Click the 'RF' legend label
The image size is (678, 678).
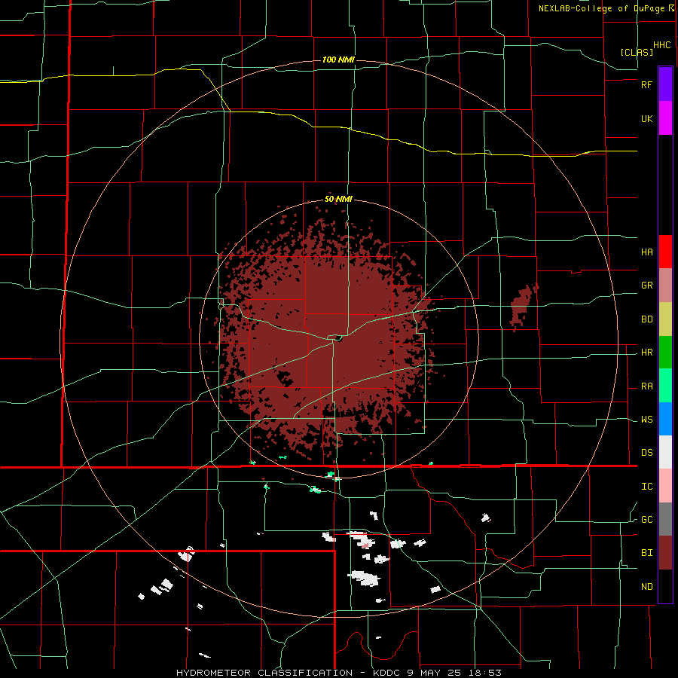coord(646,84)
